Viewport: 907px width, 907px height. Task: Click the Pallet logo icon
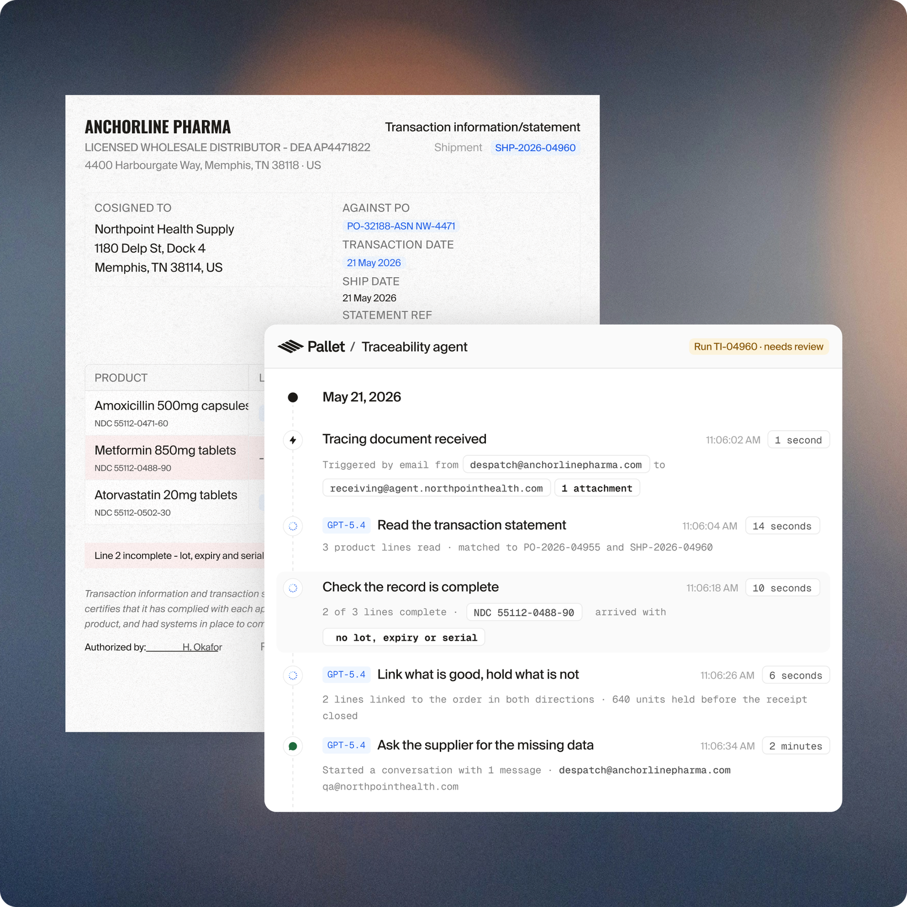pos(290,346)
